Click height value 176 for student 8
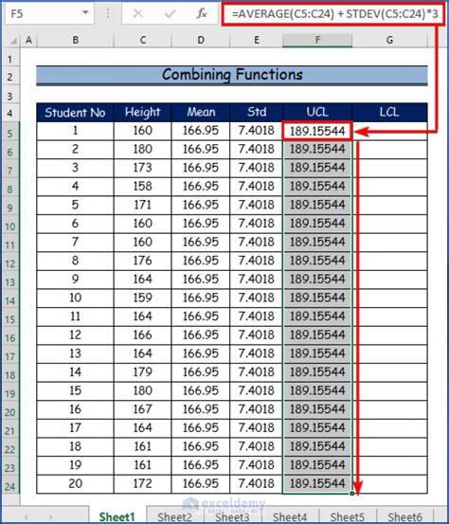449x524 pixels. pos(143,261)
